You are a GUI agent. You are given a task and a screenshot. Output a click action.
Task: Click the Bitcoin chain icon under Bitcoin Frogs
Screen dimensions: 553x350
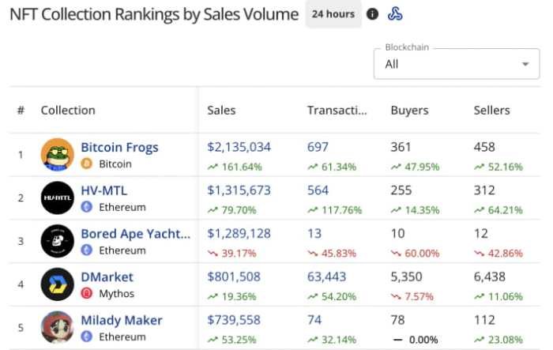87,164
